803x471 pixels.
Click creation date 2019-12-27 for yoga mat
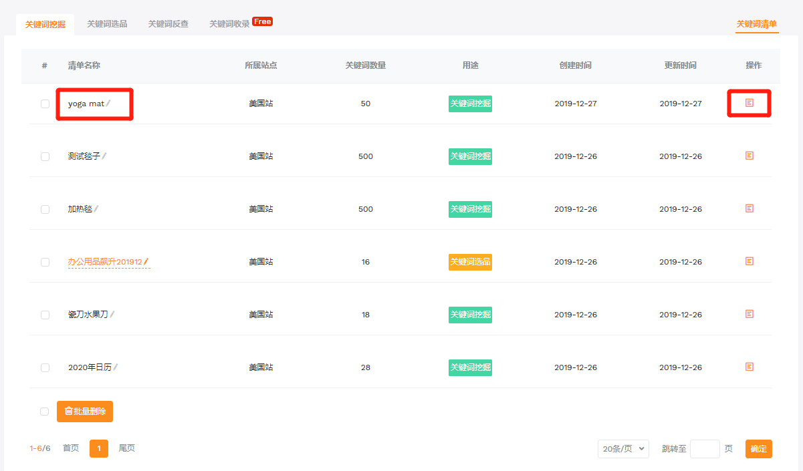[x=576, y=104]
